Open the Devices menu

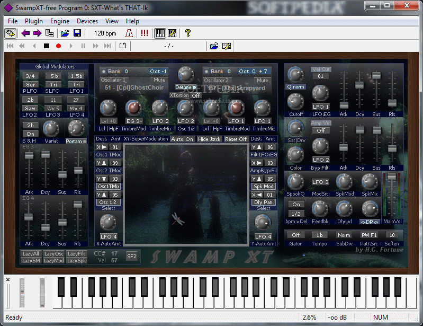(x=87, y=21)
